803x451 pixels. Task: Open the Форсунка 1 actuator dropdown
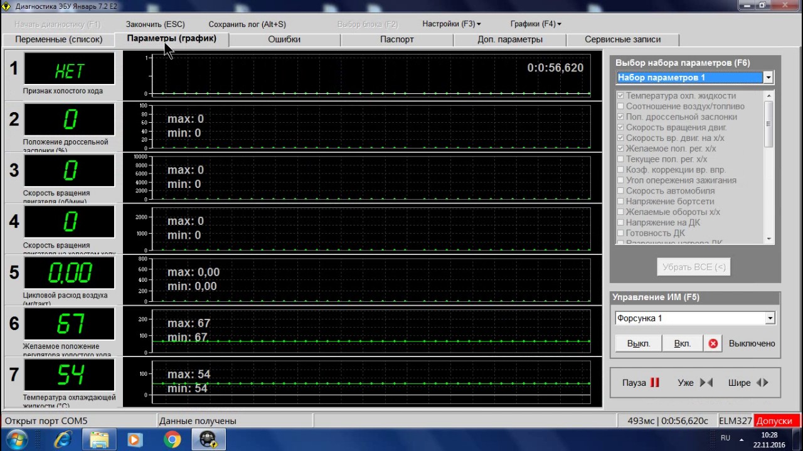point(770,318)
